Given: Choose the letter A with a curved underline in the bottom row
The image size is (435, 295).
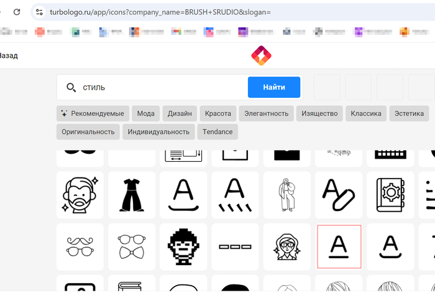Looking at the screenshot, I should coord(390,246).
